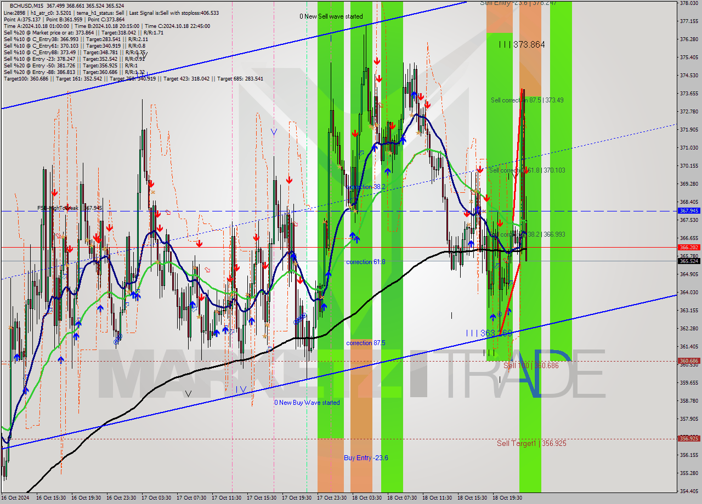Click the black 365.524 current price tag
Image resolution: width=702 pixels, height=504 pixels.
pyautogui.click(x=689, y=261)
